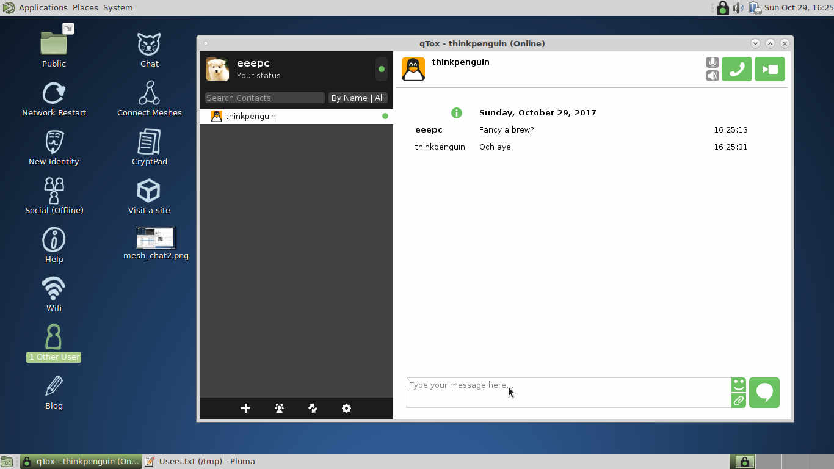This screenshot has height=469, width=834.
Task: Click the network status tray icon
Action: click(x=755, y=7)
